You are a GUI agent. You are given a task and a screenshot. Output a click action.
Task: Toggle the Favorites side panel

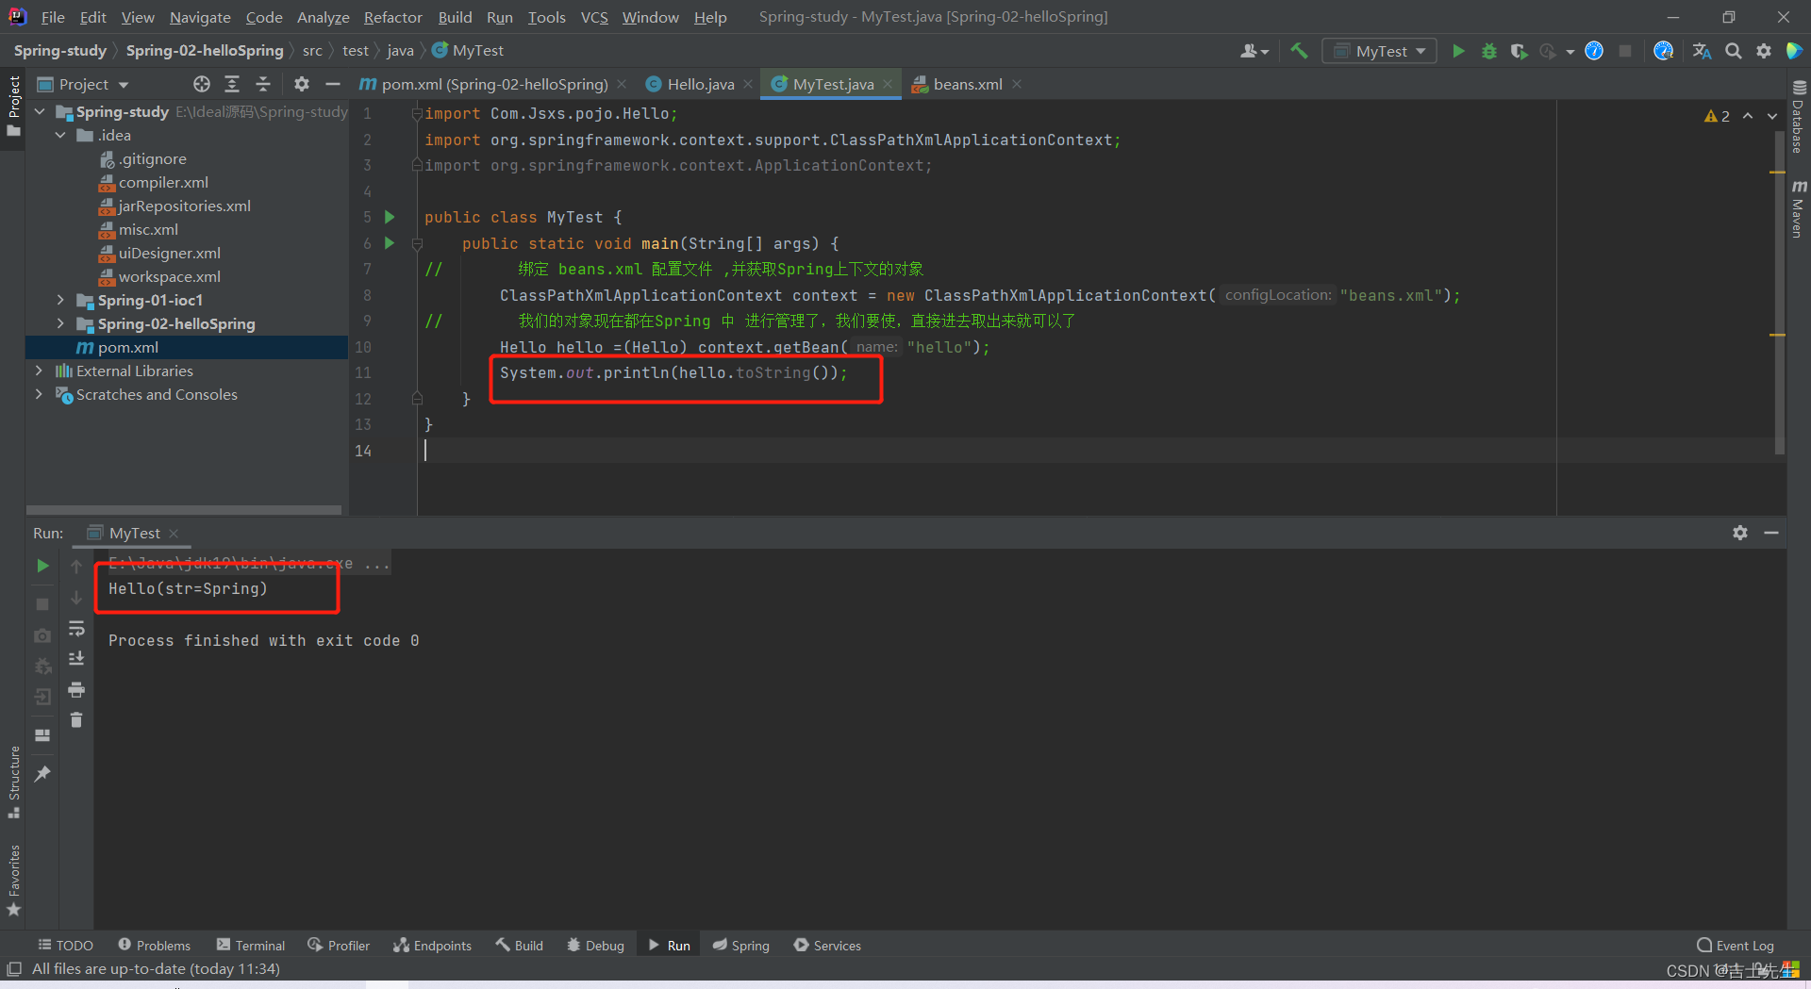pos(13,880)
